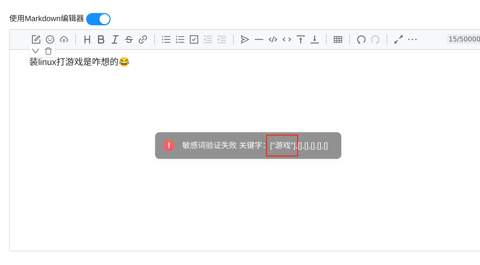
Task: Click the sensitive word error message text
Action: [x=255, y=145]
